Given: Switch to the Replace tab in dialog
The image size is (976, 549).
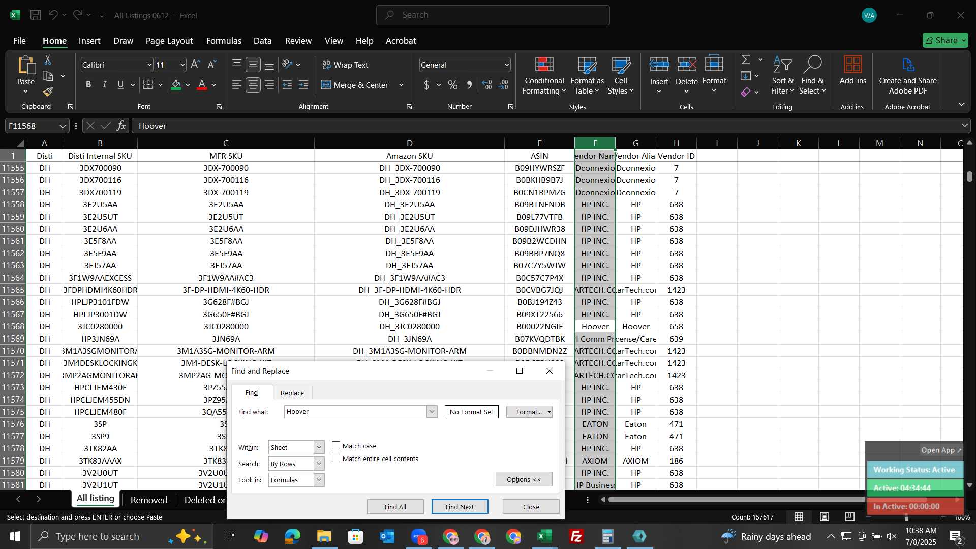Looking at the screenshot, I should 292,393.
